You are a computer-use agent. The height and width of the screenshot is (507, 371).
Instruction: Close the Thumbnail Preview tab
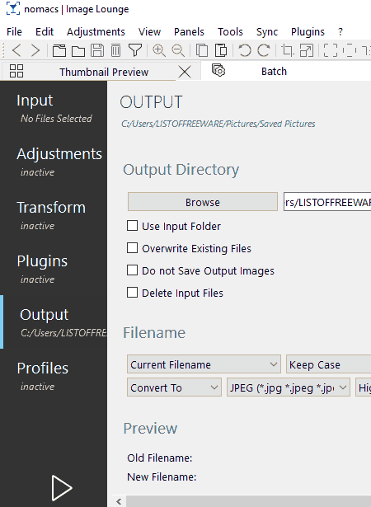pos(185,72)
